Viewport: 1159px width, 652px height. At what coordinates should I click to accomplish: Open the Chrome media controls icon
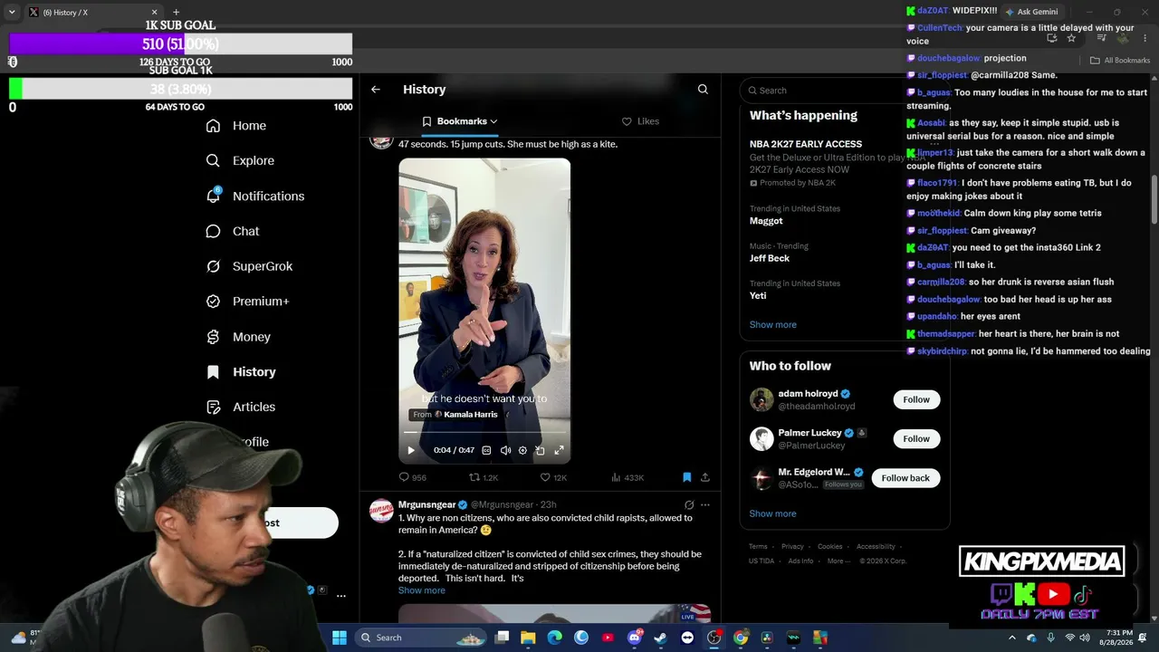point(1101,38)
